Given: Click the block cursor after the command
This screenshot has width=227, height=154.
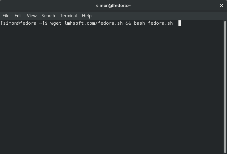Looking at the screenshot, I should tap(180, 23).
